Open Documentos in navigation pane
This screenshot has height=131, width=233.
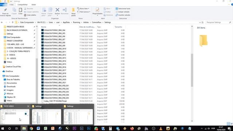(12, 83)
